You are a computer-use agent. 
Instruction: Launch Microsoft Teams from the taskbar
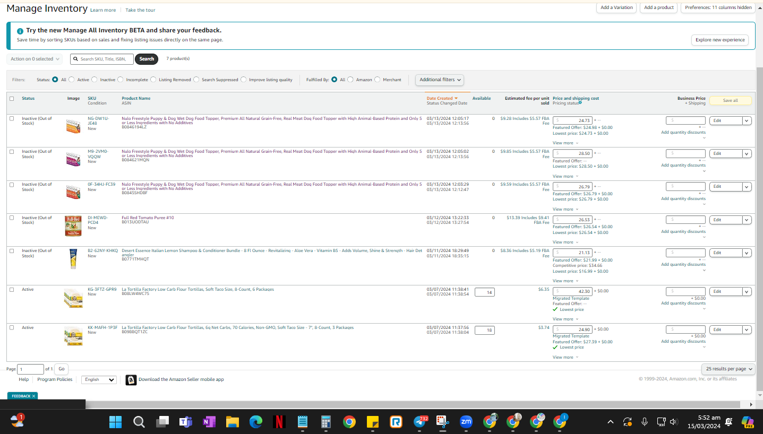point(185,422)
